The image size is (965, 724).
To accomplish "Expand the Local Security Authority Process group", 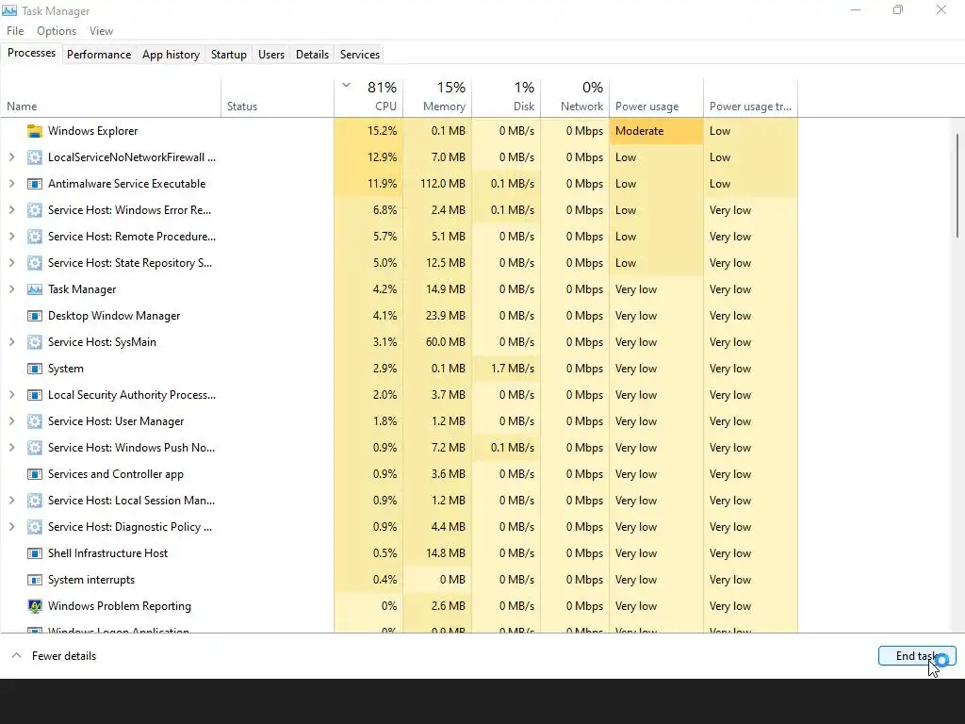I will click(11, 395).
